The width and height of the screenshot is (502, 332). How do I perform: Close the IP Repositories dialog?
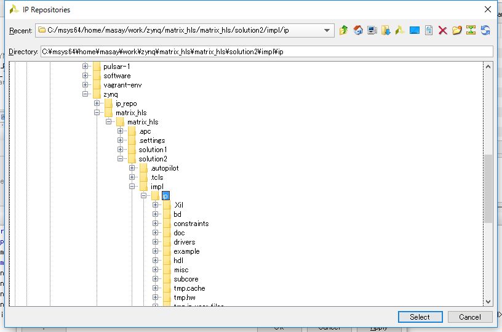488,9
